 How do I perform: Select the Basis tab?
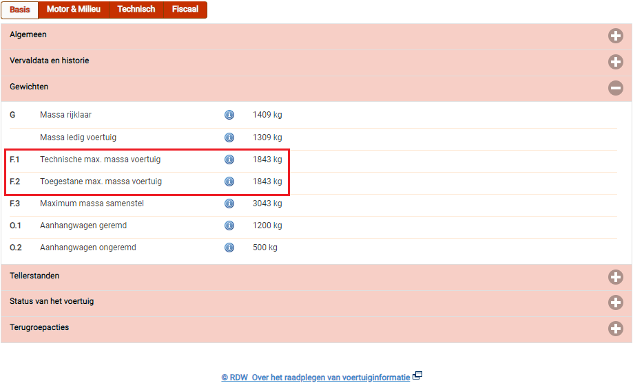click(19, 10)
